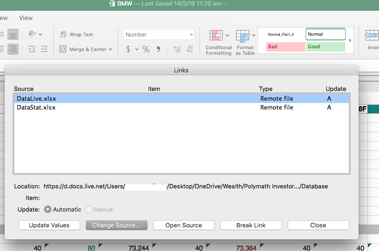
Task: Close the Links dialog
Action: [x=318, y=225]
